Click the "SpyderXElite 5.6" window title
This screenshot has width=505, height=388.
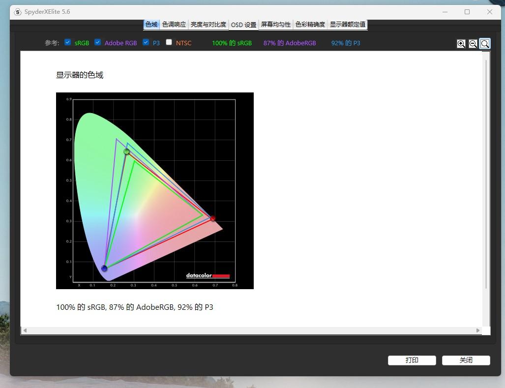[x=47, y=12]
